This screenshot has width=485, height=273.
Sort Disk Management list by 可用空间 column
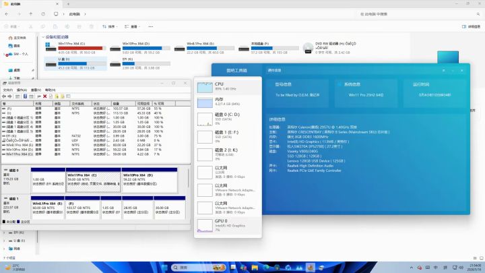coord(143,104)
